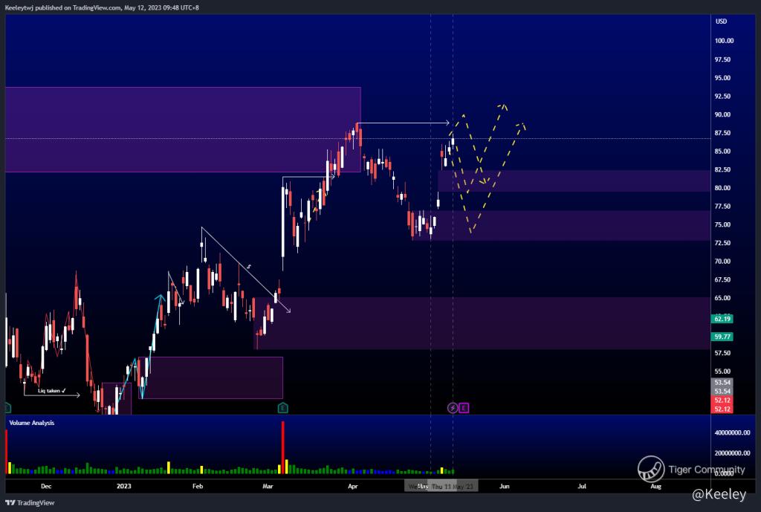This screenshot has height=512, width=761.
Task: Click the tall red volume bar in March
Action: click(283, 447)
